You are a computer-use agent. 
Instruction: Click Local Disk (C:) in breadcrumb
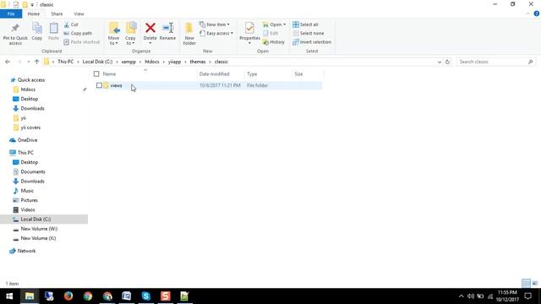[97, 62]
